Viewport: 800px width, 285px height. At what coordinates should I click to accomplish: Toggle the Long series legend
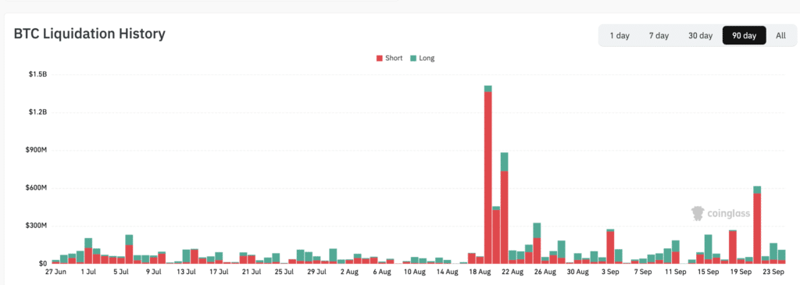tap(422, 58)
